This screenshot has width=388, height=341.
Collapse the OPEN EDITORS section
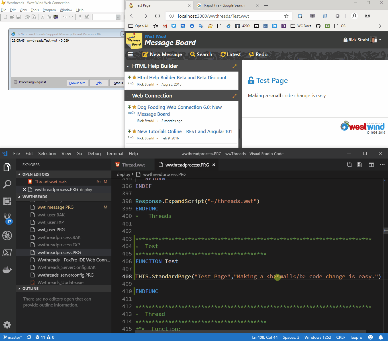19,174
